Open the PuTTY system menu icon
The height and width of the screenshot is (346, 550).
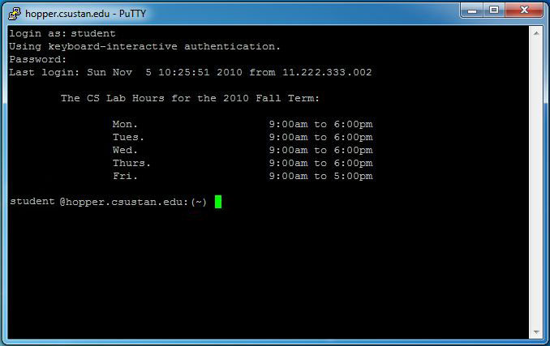tap(14, 13)
